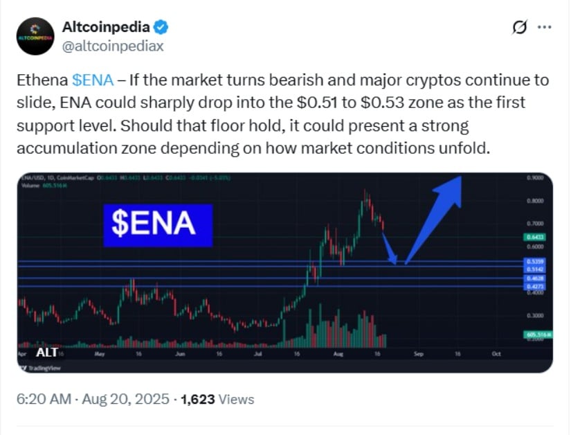The image size is (571, 435).
Task: Open the ENA chart image
Action: coord(284,272)
